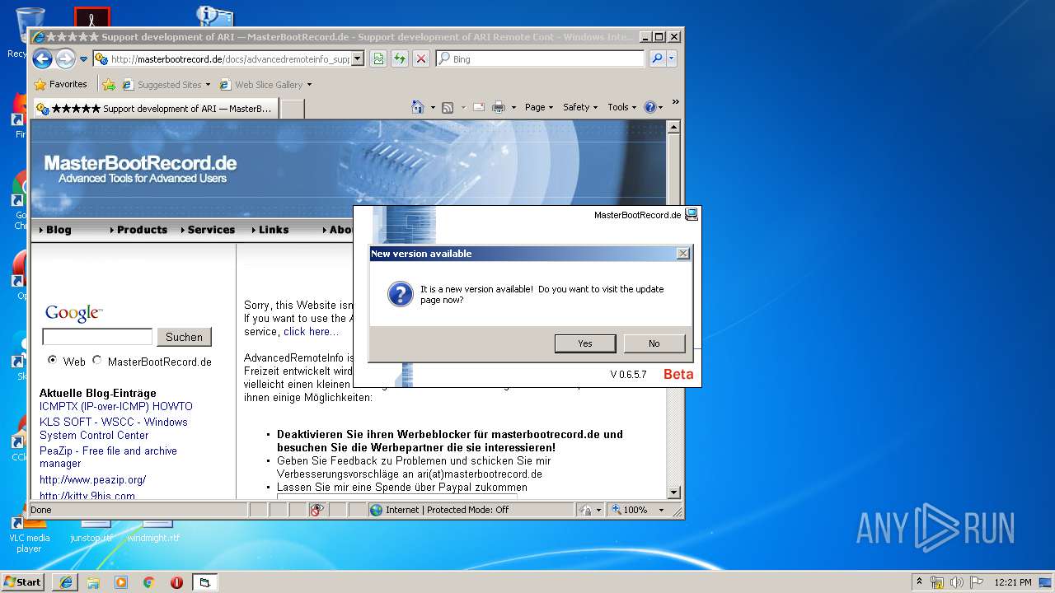Screen dimensions: 1055x593
Task: Open Suggested Sites dropdown
Action: [166, 84]
